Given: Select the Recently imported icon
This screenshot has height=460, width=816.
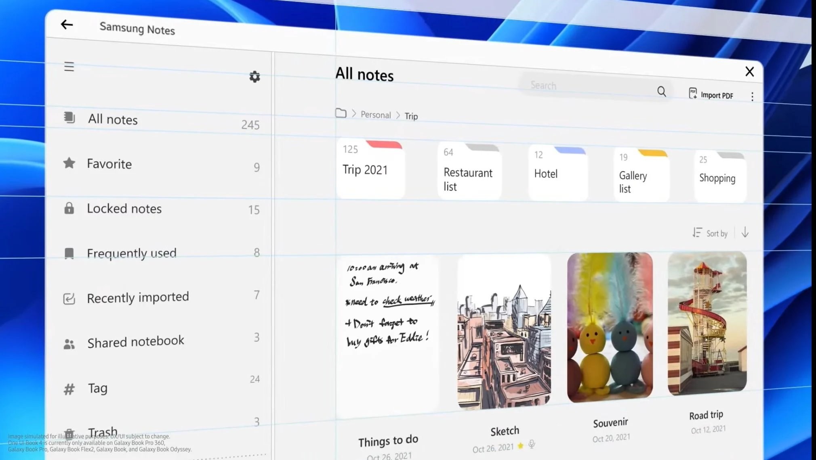Looking at the screenshot, I should tap(69, 297).
